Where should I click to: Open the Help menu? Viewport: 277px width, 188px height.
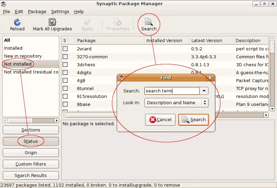click(79, 12)
